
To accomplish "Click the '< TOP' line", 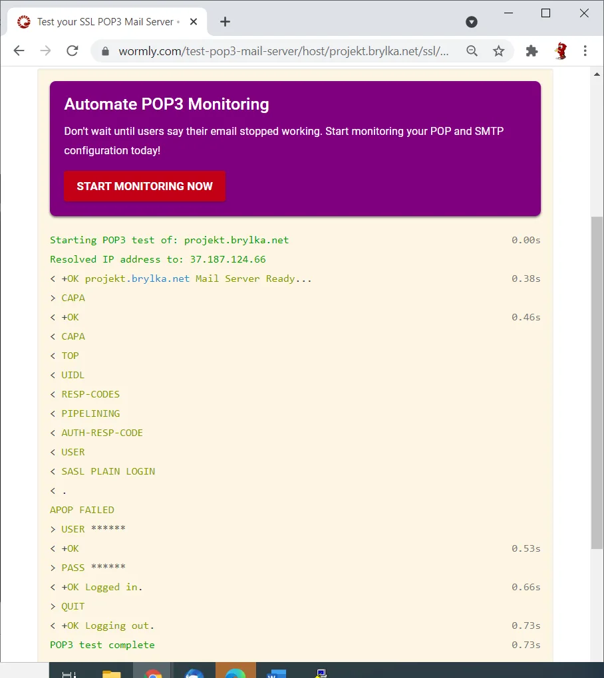I will (x=65, y=356).
